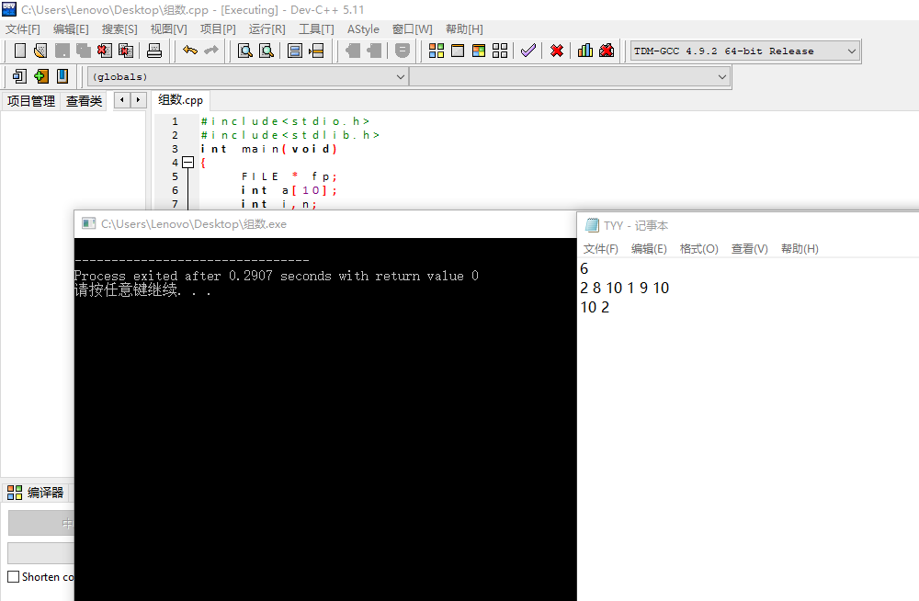Create a new source file via toolbar
The image size is (919, 601).
coord(20,51)
